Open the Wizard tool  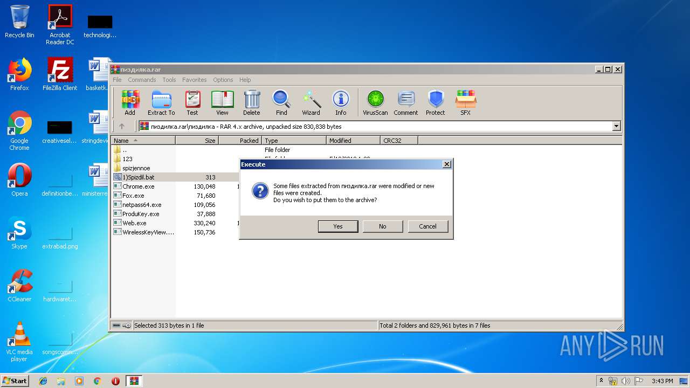tap(311, 103)
